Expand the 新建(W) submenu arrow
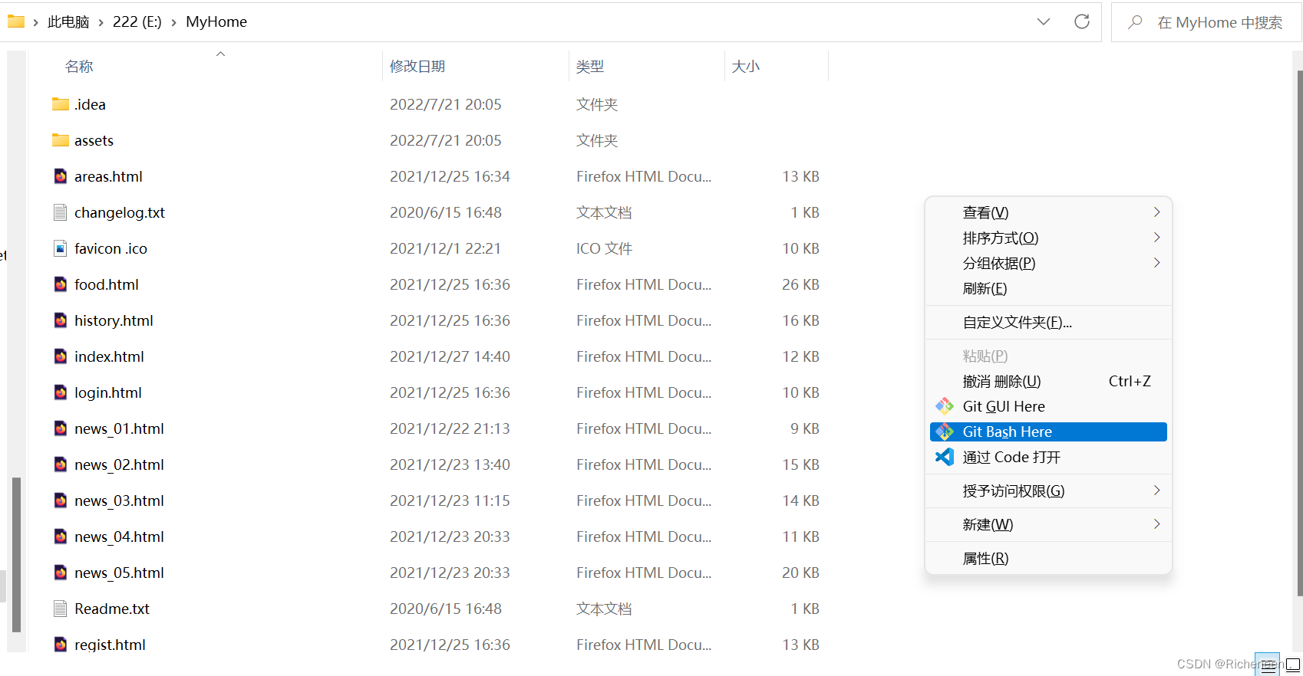Viewport: 1303px width, 676px height. pos(1156,524)
